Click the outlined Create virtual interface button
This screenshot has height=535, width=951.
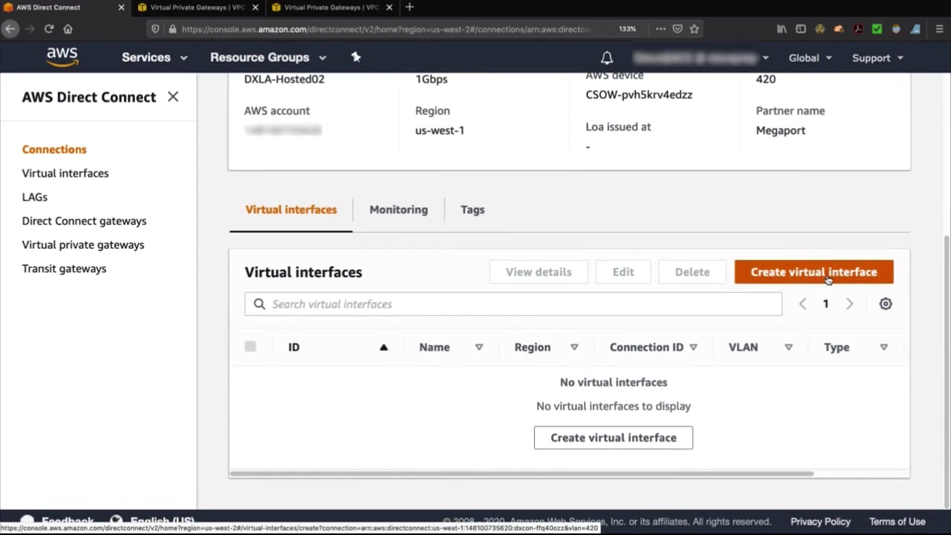[614, 438]
